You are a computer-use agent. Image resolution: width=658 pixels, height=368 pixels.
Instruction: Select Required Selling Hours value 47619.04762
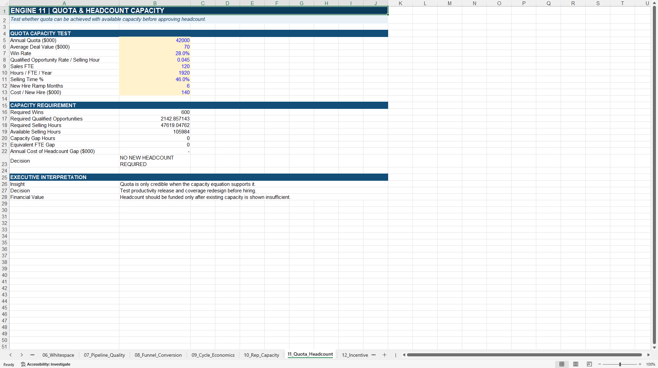coord(155,125)
